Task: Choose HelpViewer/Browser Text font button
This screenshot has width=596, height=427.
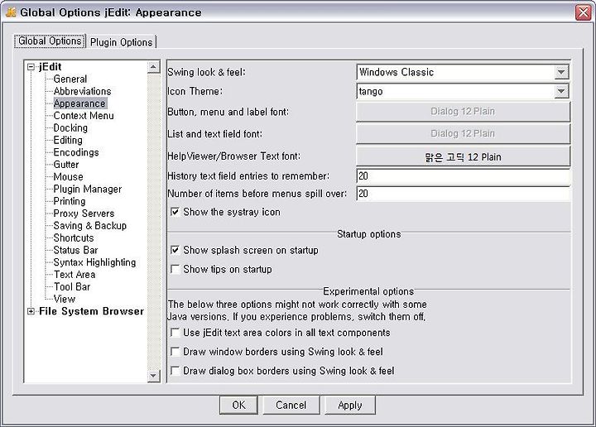Action: 463,156
